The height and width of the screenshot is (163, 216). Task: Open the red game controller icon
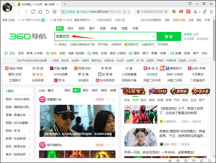tap(181, 11)
